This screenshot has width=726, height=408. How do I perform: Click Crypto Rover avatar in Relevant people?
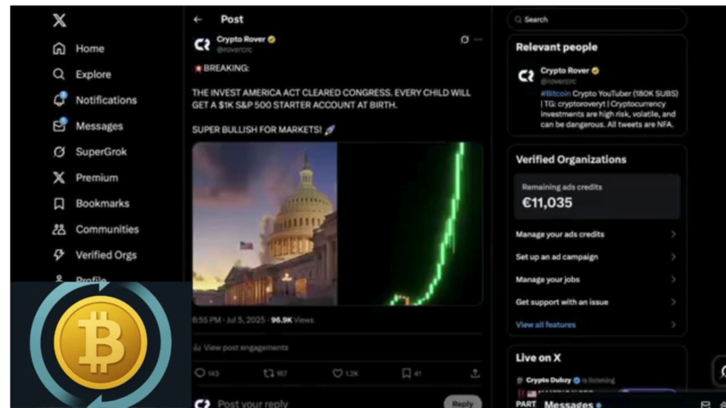[x=526, y=76]
